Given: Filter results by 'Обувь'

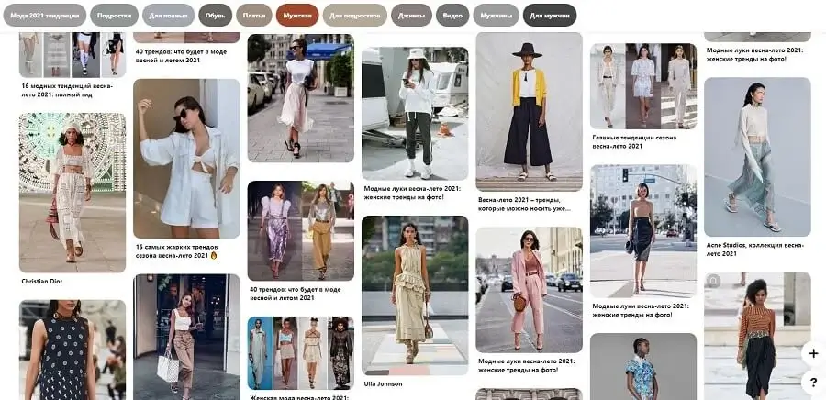Looking at the screenshot, I should coord(215,16).
